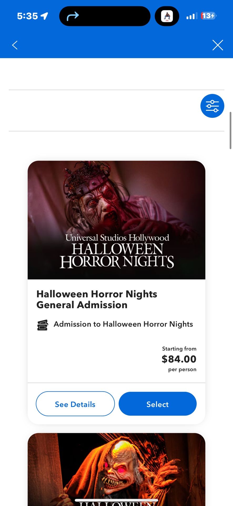Open the ticket filter options
The height and width of the screenshot is (506, 233).
[x=212, y=106]
